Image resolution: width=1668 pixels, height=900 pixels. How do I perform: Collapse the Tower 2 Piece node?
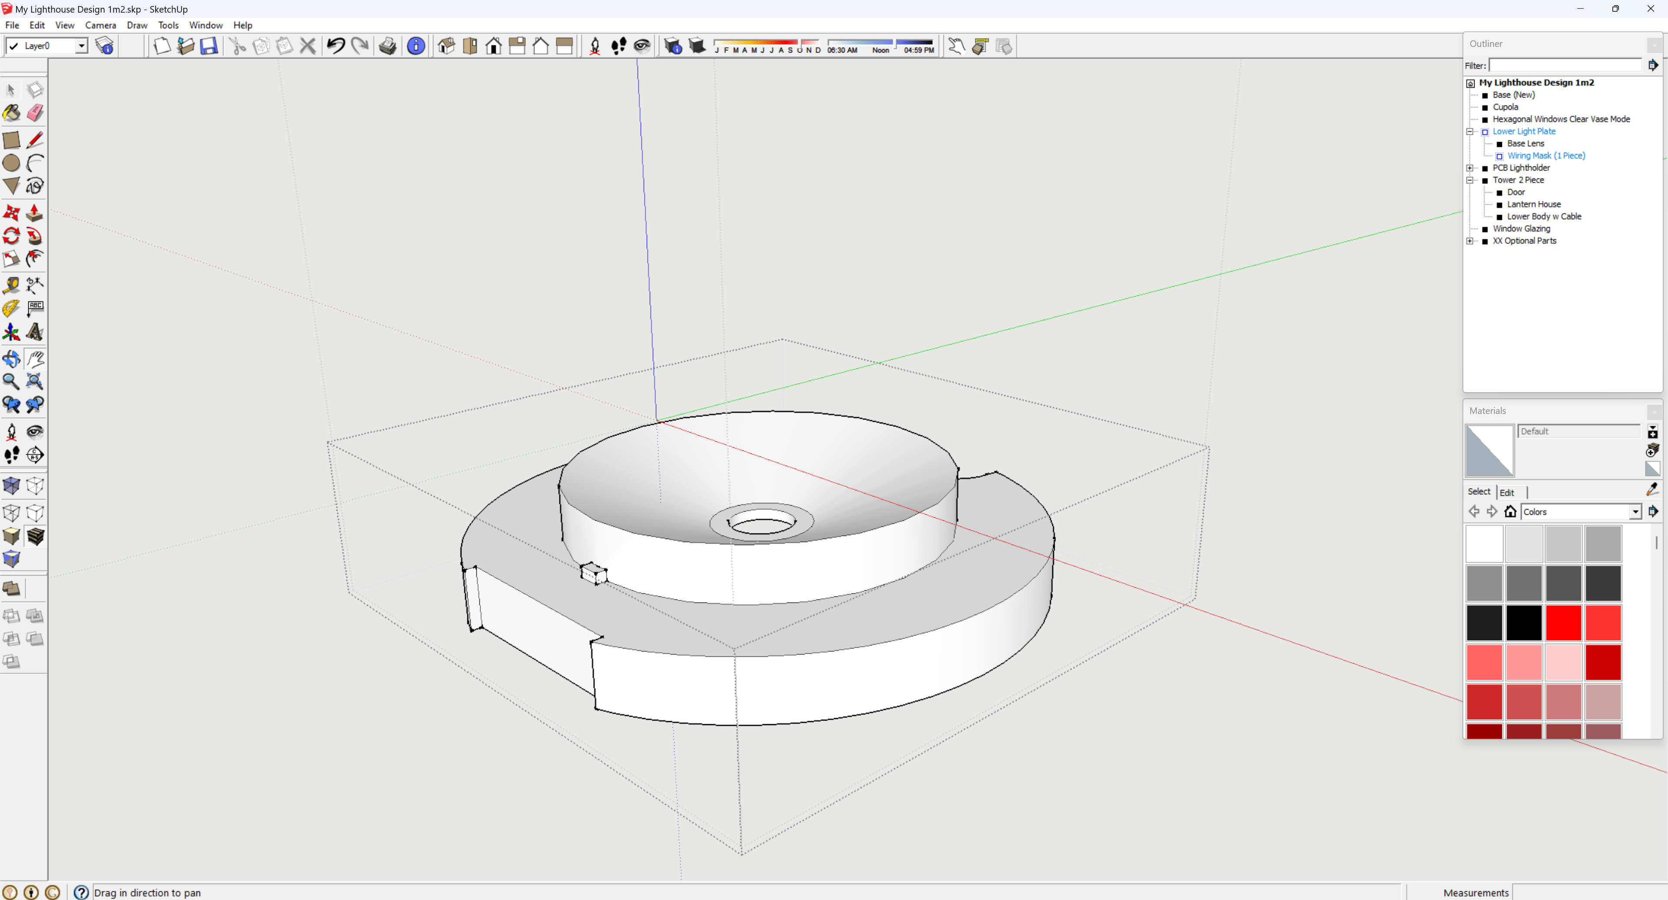tap(1470, 181)
